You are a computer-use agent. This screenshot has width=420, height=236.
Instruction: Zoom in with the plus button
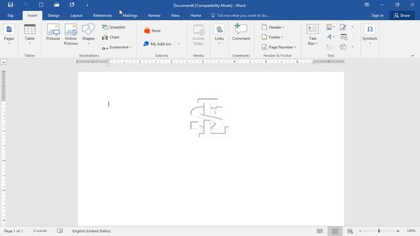(398, 231)
